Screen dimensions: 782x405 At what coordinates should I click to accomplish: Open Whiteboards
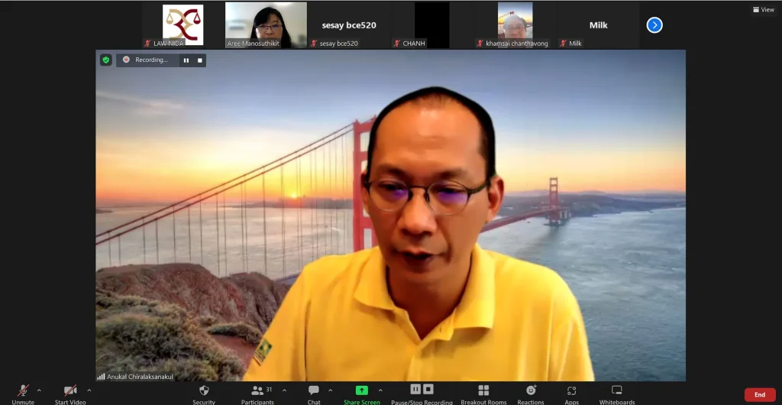pyautogui.click(x=616, y=393)
